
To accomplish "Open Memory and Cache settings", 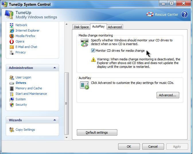I will point(29,88).
